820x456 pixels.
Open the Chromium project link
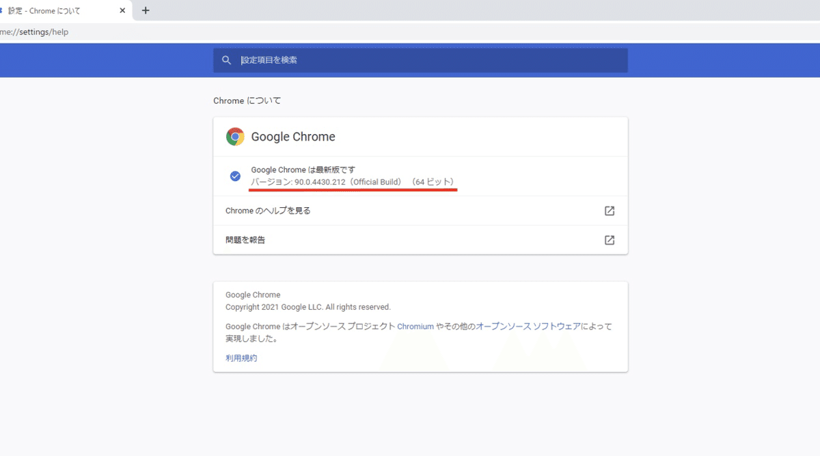click(415, 327)
